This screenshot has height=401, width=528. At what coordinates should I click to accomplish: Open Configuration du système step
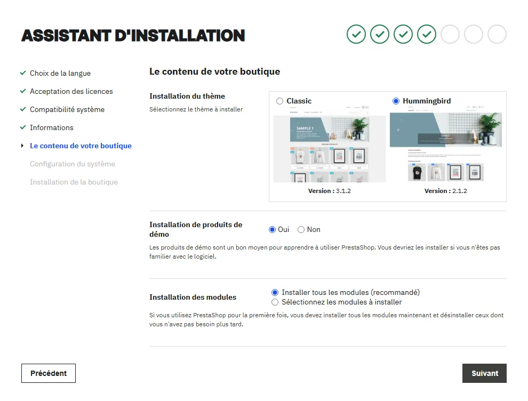tap(73, 164)
